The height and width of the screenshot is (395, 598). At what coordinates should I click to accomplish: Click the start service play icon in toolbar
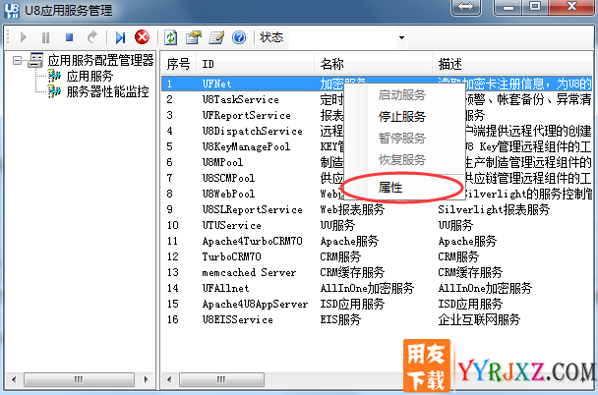point(24,37)
